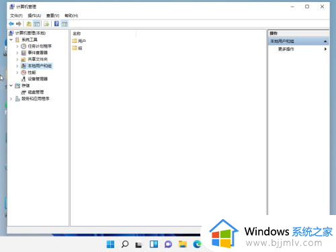
Task: Expand the 性能 node
Action: coord(17,73)
